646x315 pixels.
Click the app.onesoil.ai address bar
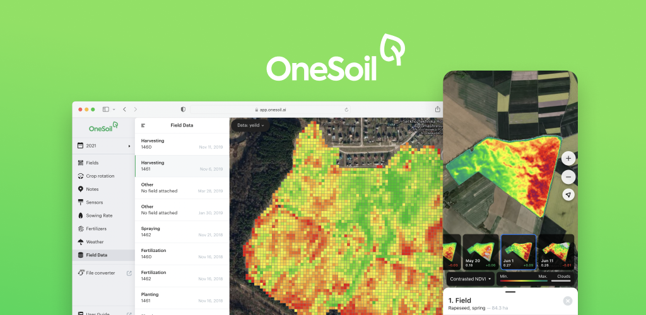point(271,110)
